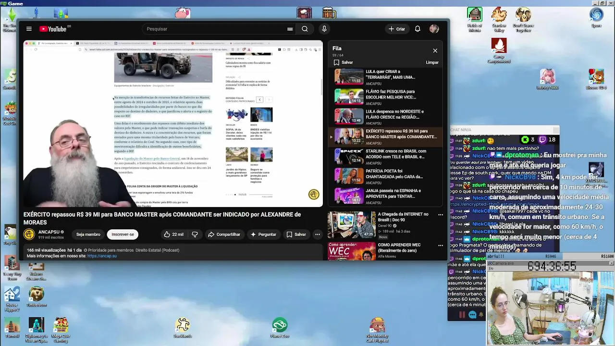Open the on-screen keyboard in search box
This screenshot has height=346, width=615.
tap(290, 29)
